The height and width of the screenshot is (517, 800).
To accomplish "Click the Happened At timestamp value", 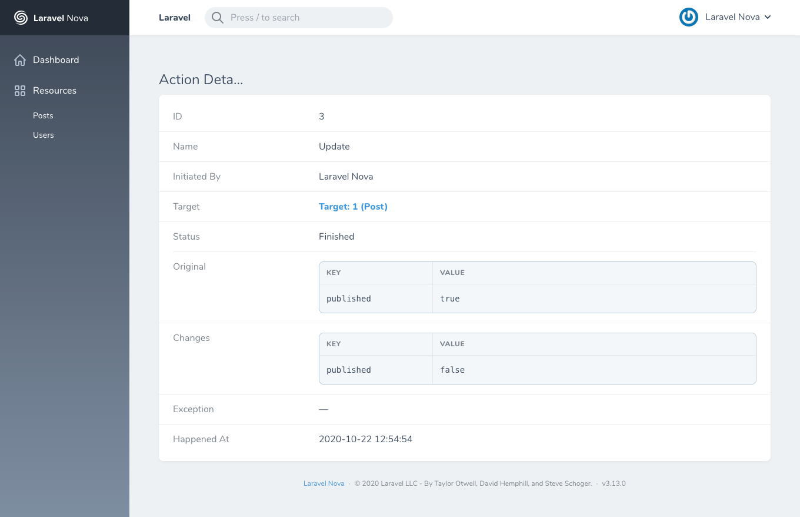I will point(365,439).
